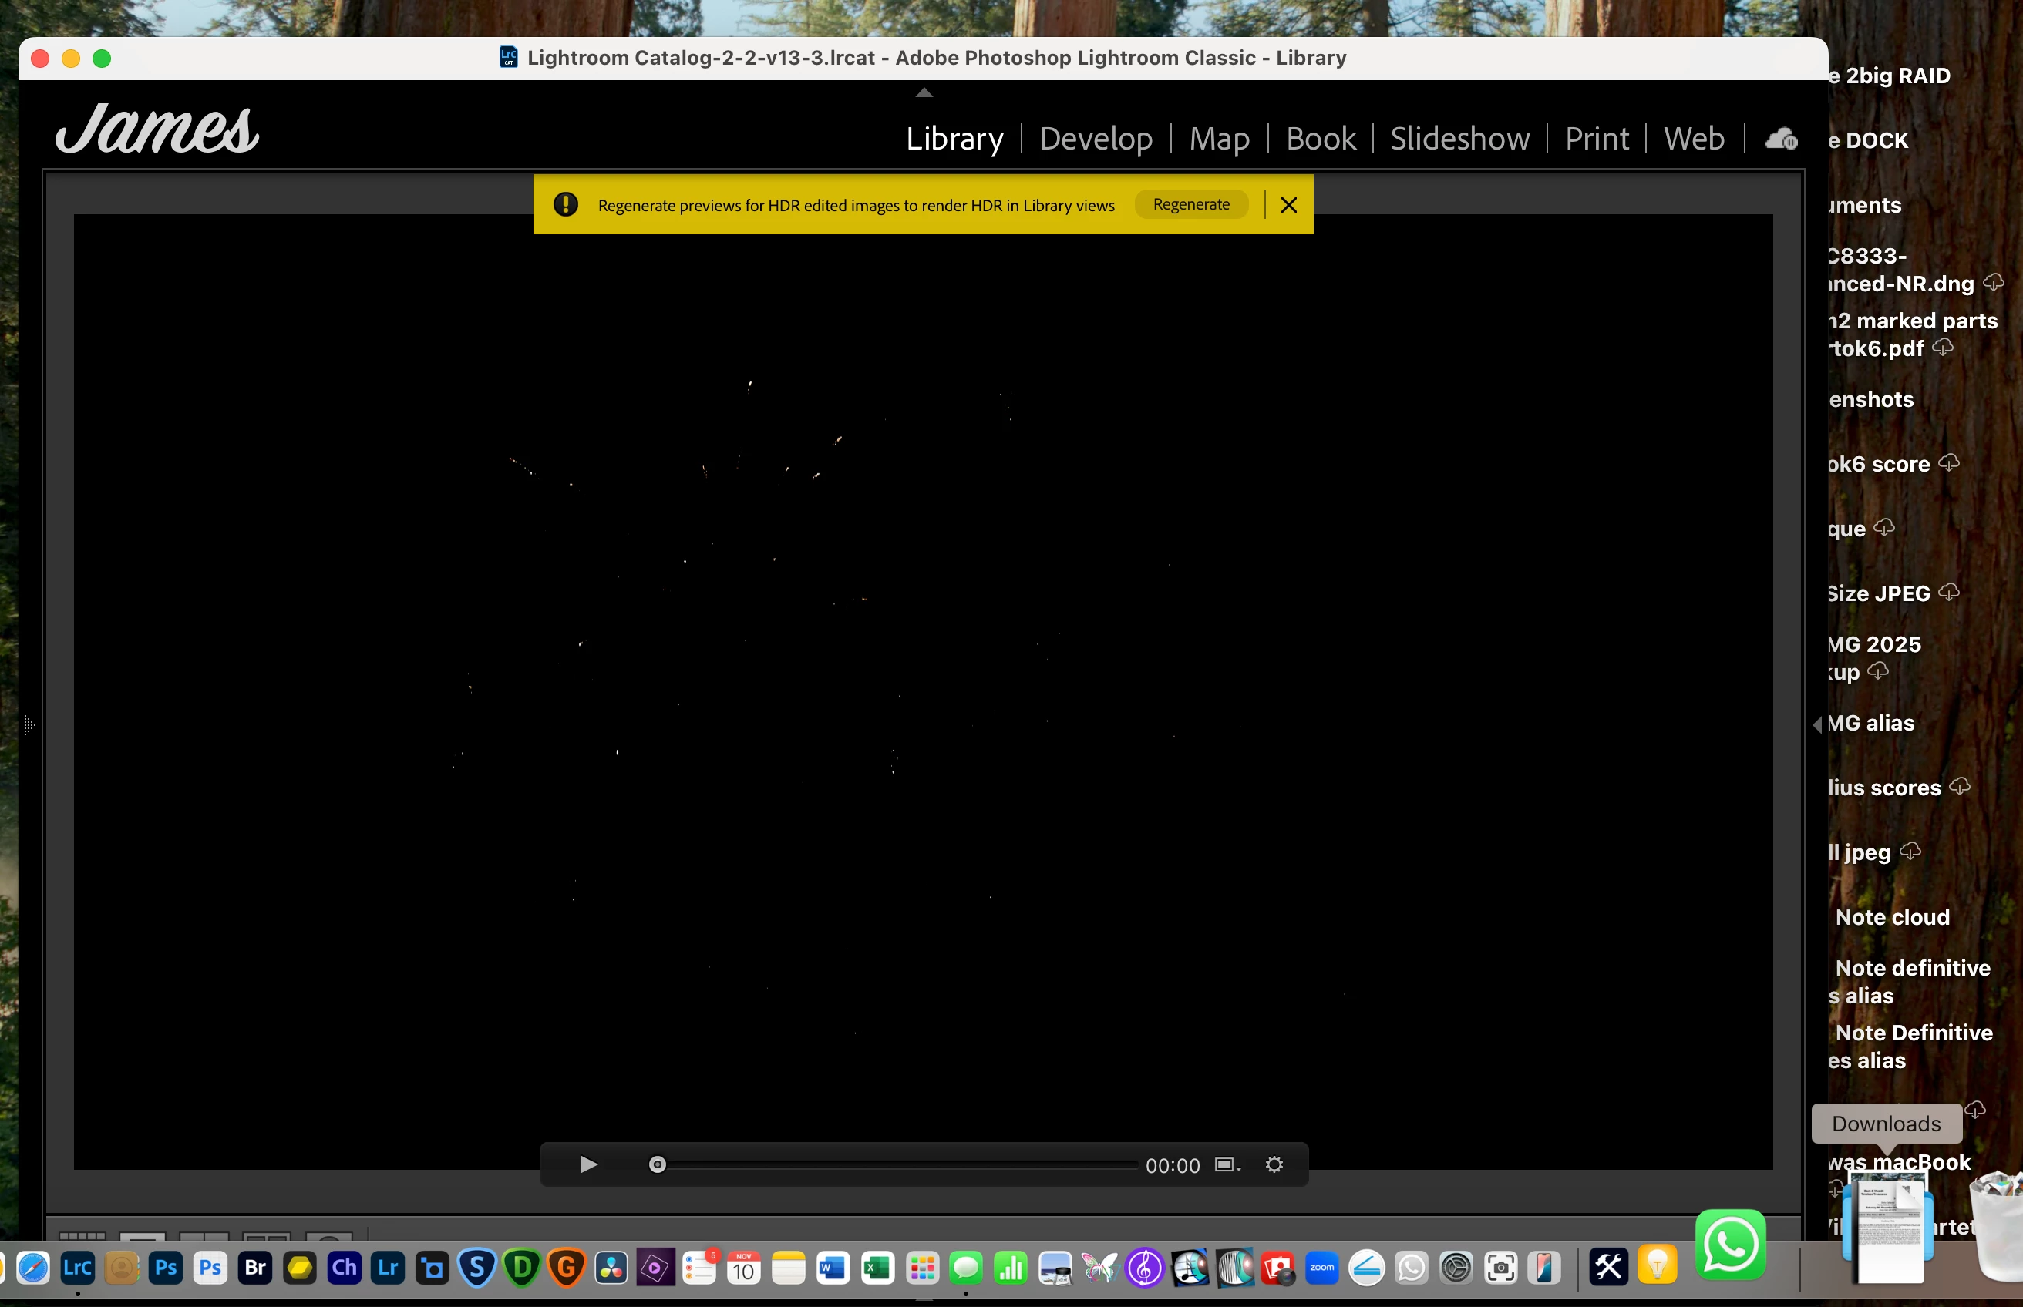Play the video in Loupe view
The image size is (2023, 1307).
(x=588, y=1164)
